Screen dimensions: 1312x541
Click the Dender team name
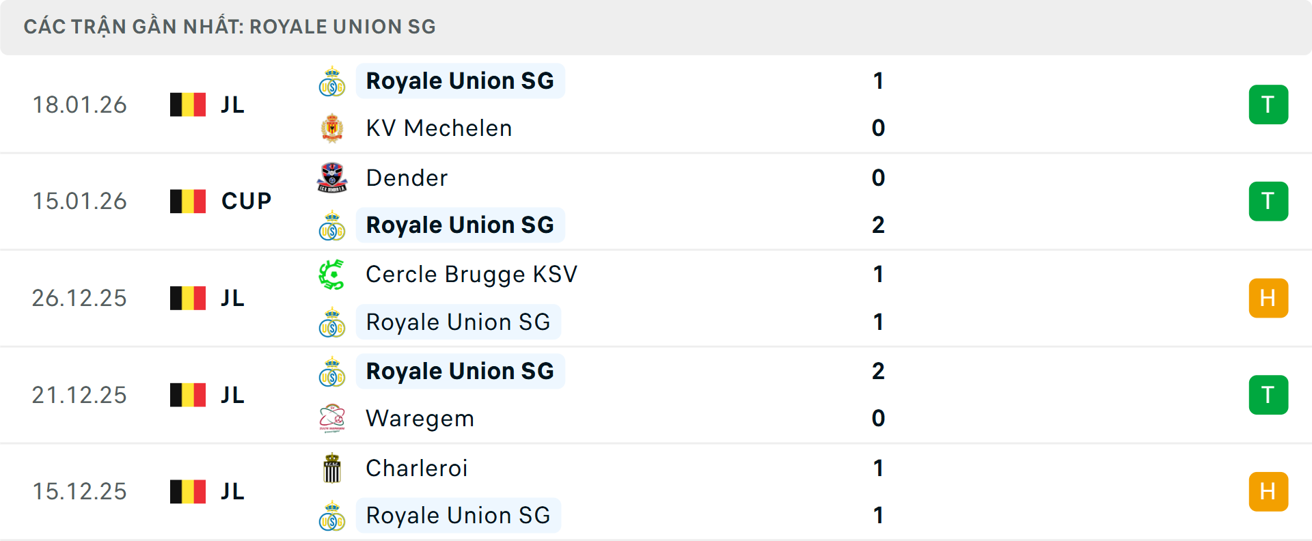(407, 178)
